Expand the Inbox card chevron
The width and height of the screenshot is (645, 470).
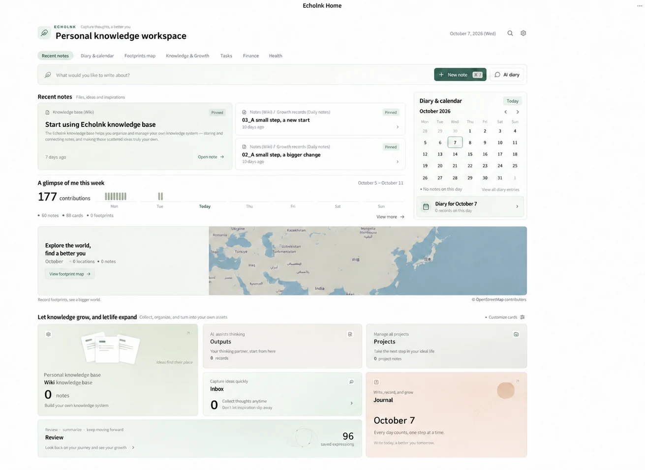point(351,403)
